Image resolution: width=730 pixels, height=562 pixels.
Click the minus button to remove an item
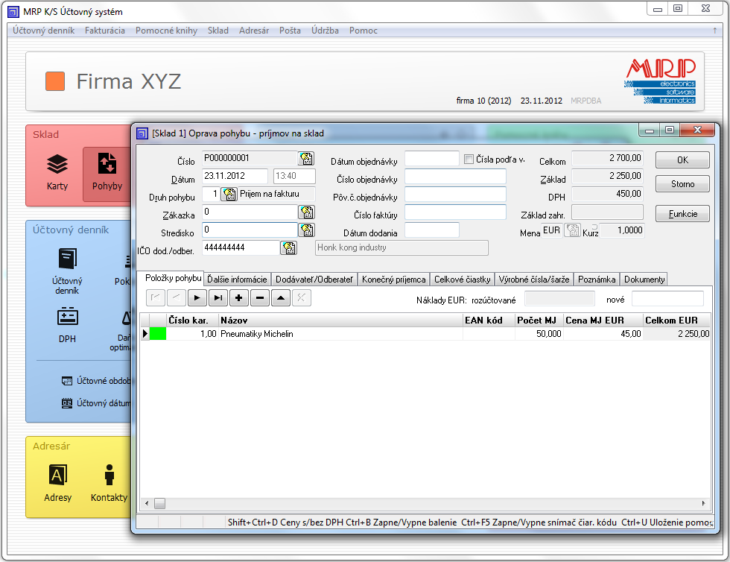260,298
